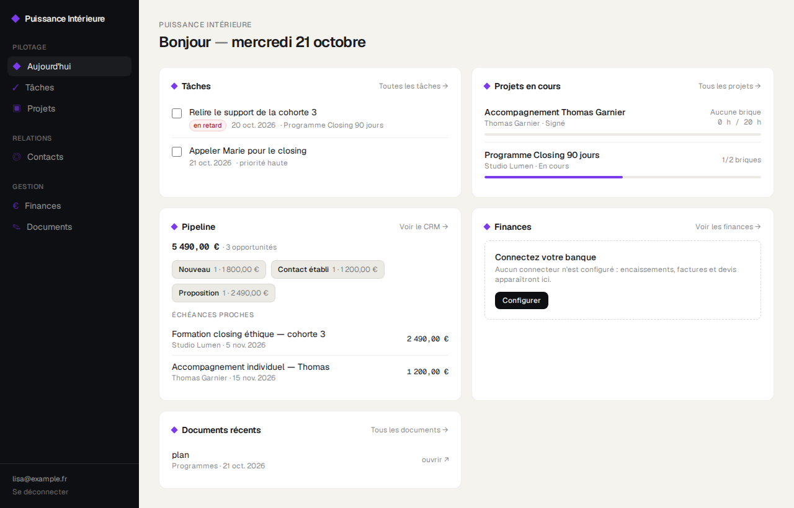Navigate to Contacts in the sidebar
794x508 pixels.
(69, 157)
